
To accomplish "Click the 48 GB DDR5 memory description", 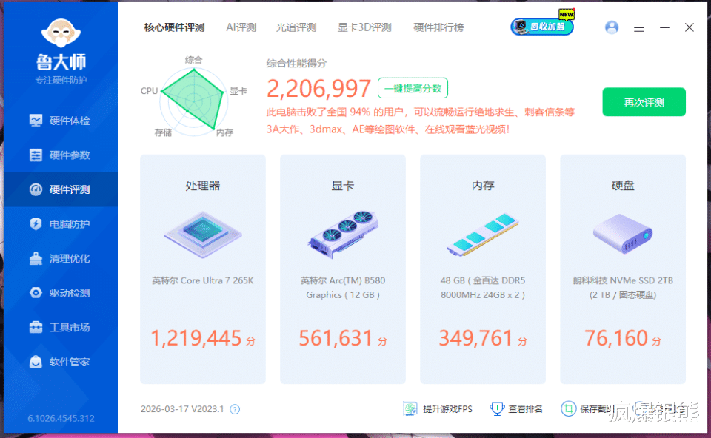I will (482, 288).
